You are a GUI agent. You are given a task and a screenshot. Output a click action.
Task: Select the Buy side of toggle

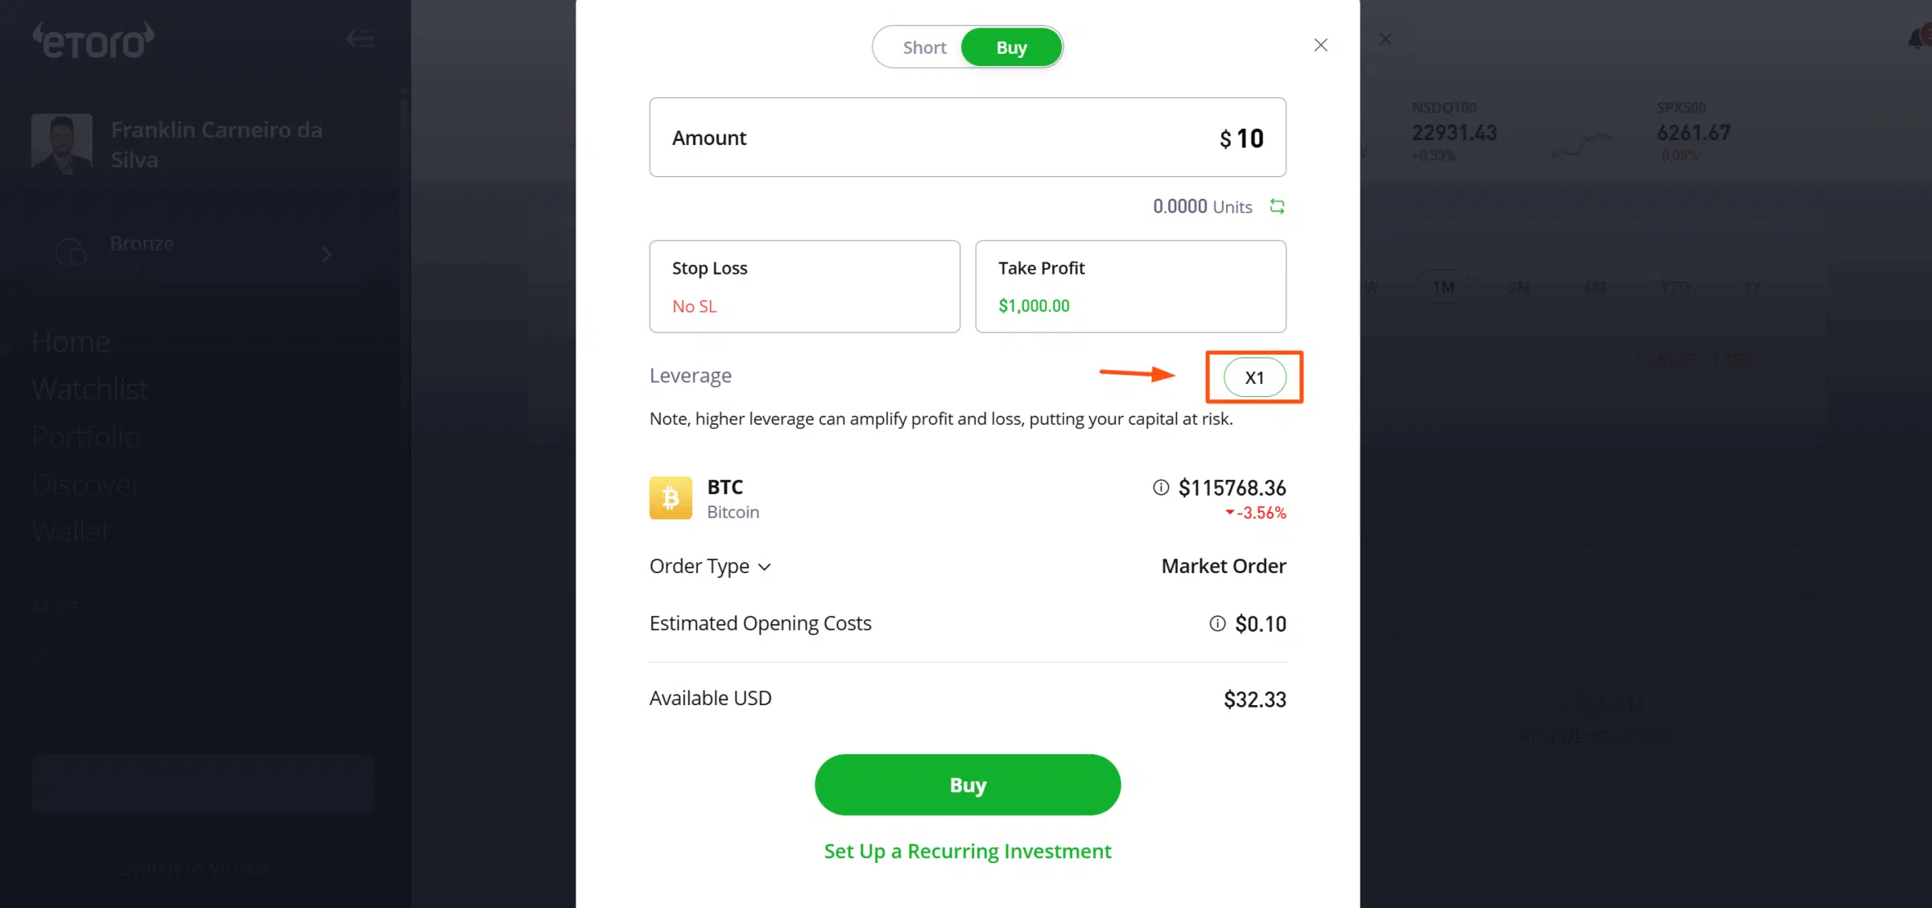tap(1012, 47)
